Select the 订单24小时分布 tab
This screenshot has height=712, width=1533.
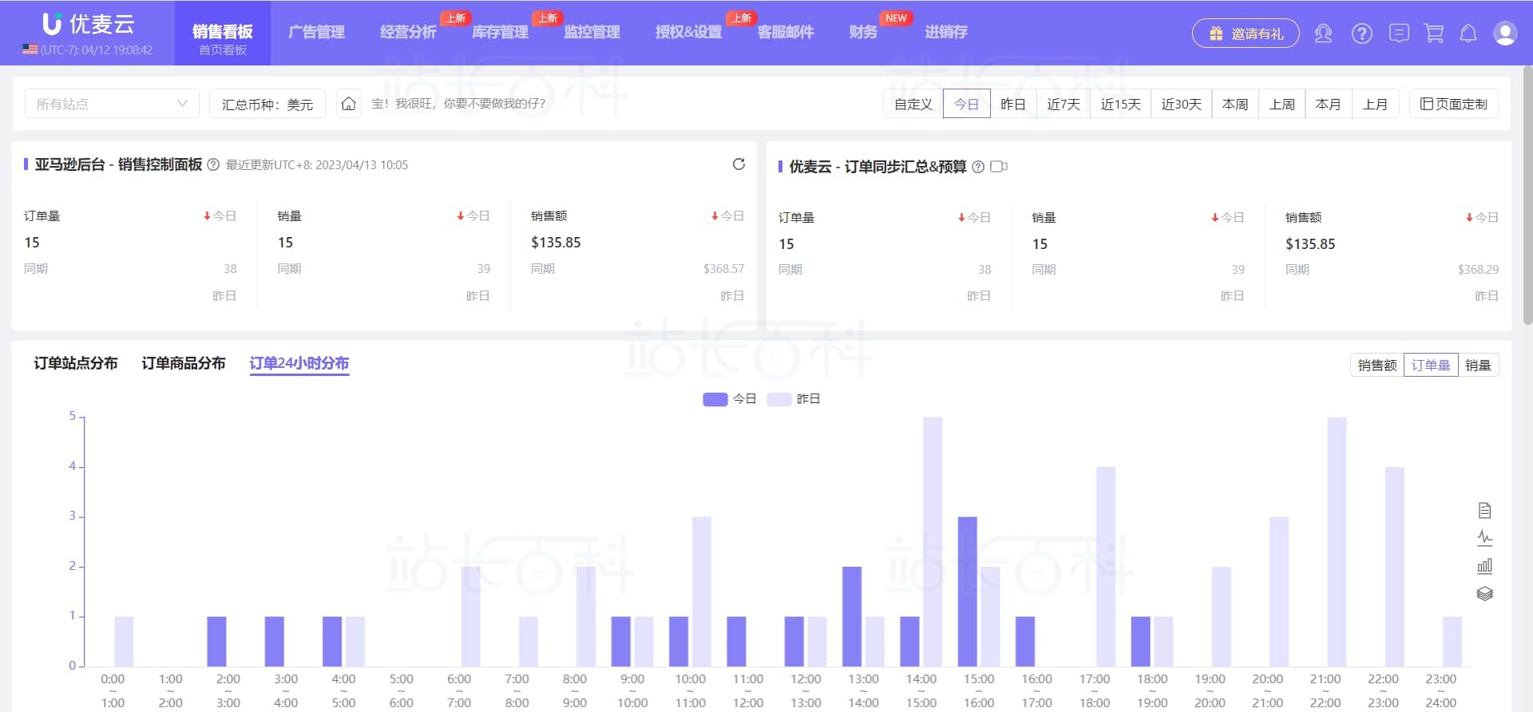coord(299,363)
